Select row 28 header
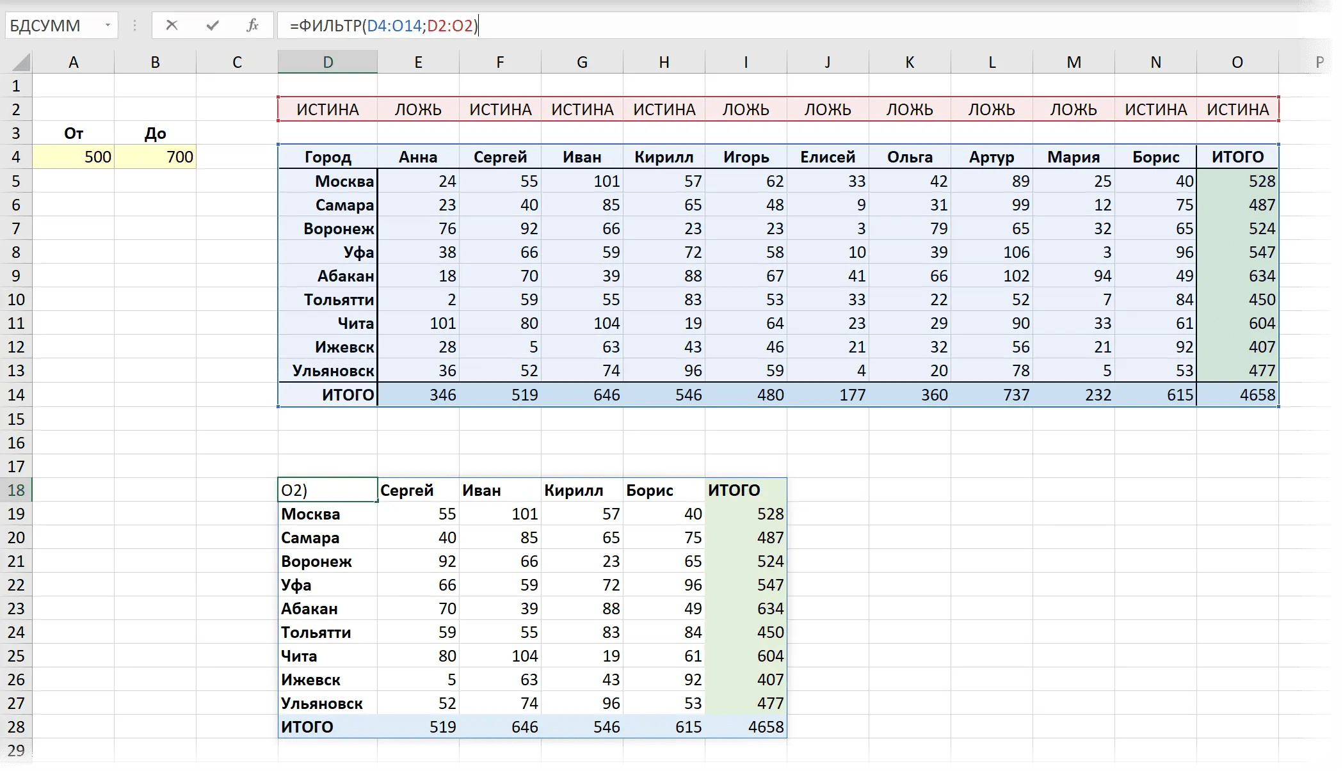This screenshot has width=1343, height=771. [x=16, y=727]
